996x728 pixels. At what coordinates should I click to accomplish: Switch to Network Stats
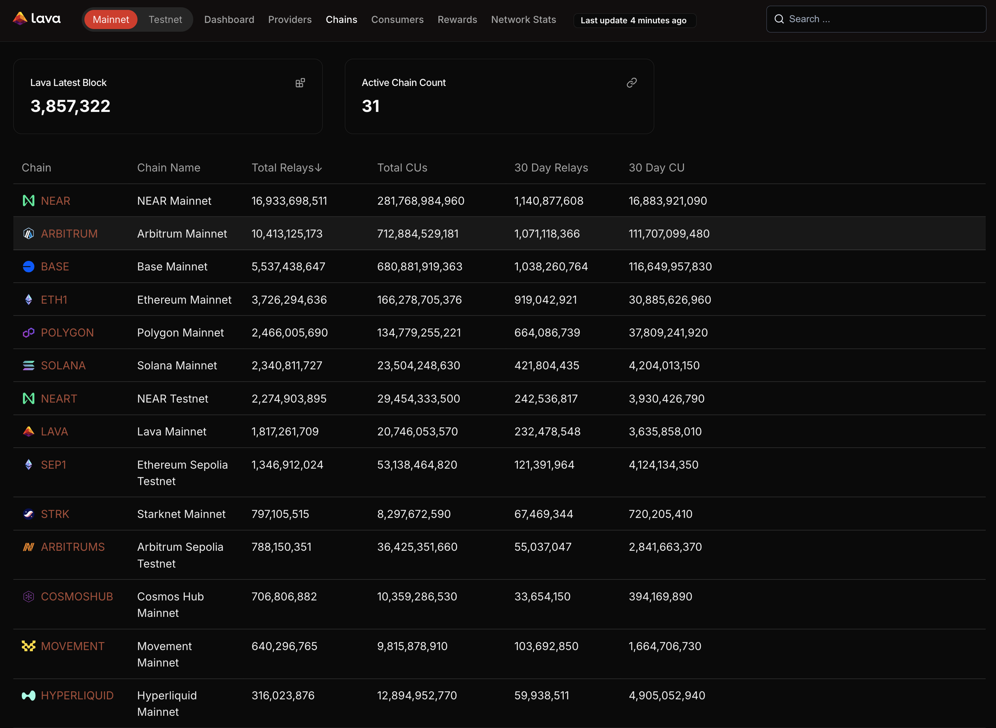523,19
